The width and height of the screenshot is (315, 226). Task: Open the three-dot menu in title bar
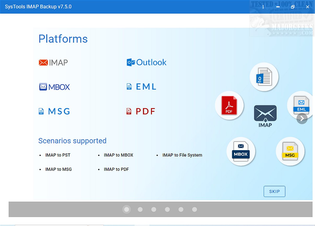tap(263, 7)
